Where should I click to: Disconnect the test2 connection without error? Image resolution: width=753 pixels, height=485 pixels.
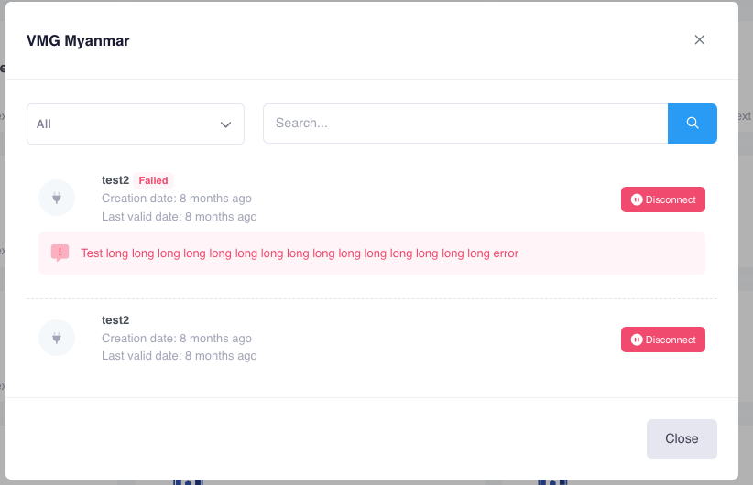[662, 339]
